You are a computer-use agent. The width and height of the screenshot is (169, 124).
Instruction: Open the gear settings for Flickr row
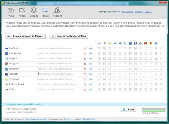click(x=161, y=90)
